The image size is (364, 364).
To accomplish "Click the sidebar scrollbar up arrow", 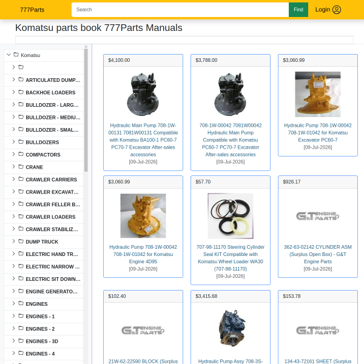I will pyautogui.click(x=86, y=47).
